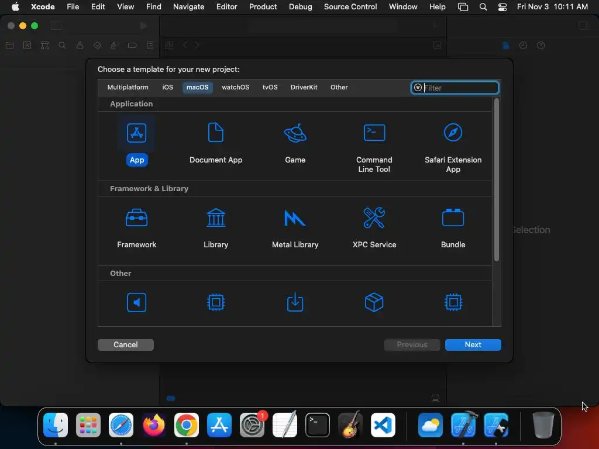The image size is (599, 449).
Task: Open the Apple menu
Action: click(x=15, y=6)
